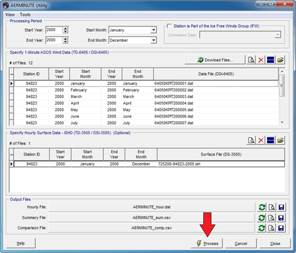Decrease End Year spinner value
296x253 pixels.
point(65,41)
